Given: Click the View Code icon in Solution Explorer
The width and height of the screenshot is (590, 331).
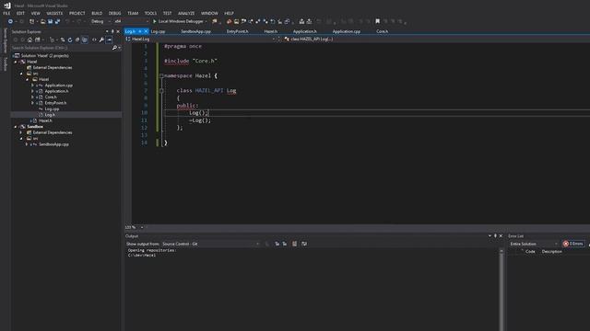Looking at the screenshot, I should 94,40.
